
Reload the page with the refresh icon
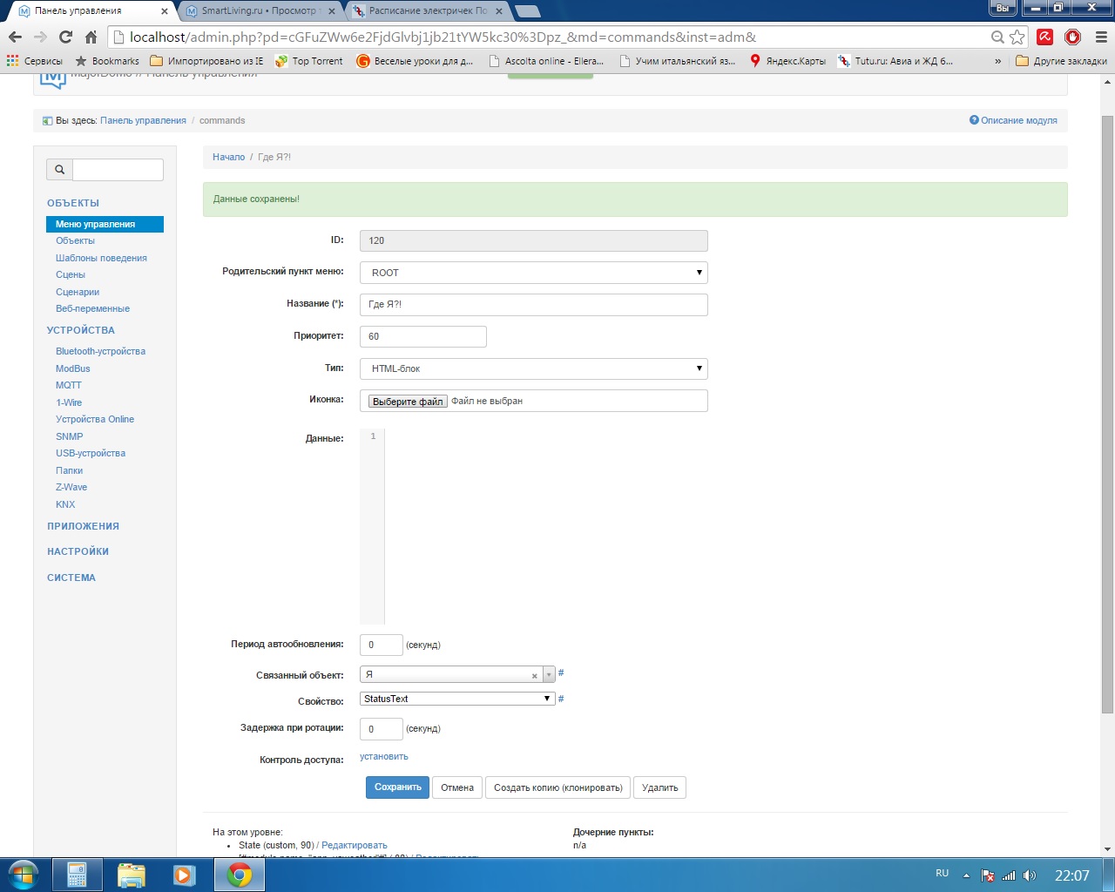pyautogui.click(x=65, y=37)
